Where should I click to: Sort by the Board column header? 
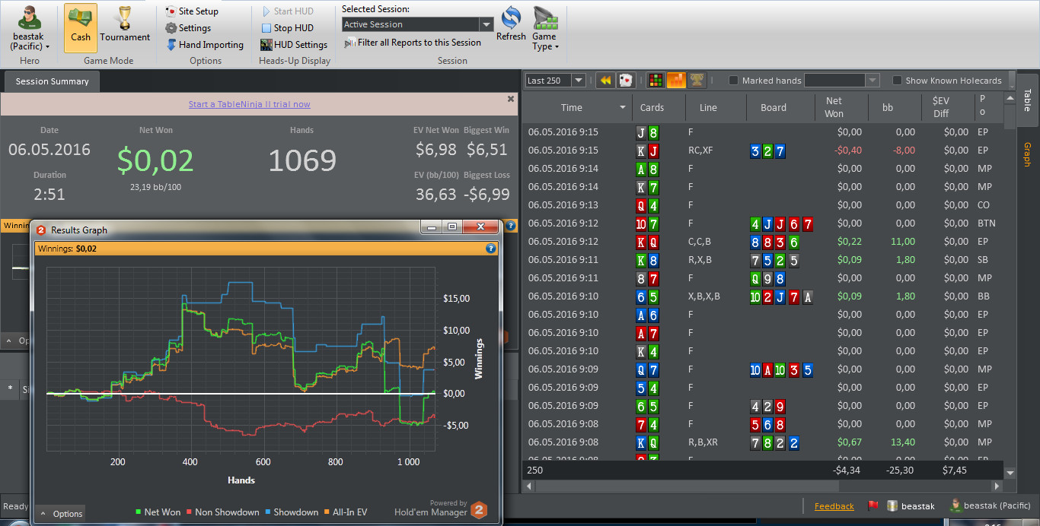[774, 108]
